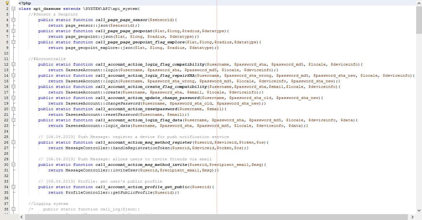
Task: Collapse the call_page_page_geopoint function on line 6
Action: 13,31
